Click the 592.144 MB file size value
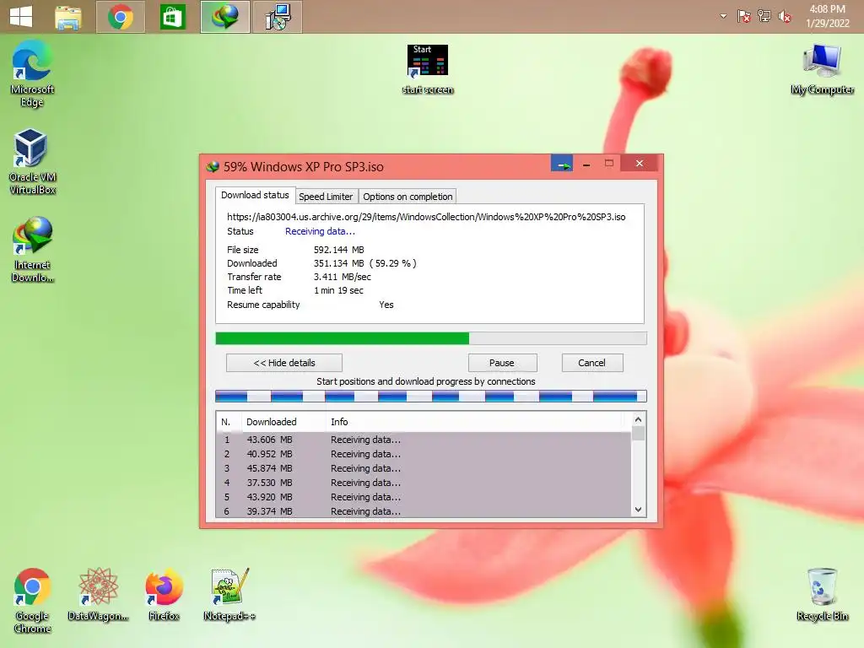Image resolution: width=864 pixels, height=648 pixels. click(x=339, y=250)
